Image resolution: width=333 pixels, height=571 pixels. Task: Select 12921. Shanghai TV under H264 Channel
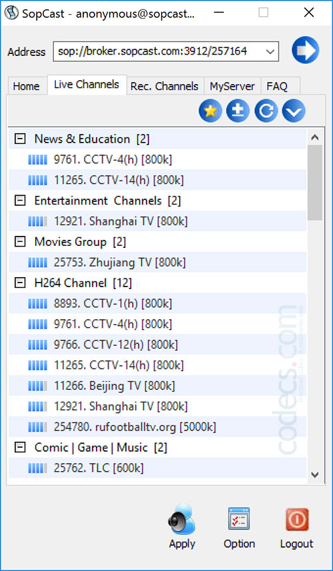(121, 406)
